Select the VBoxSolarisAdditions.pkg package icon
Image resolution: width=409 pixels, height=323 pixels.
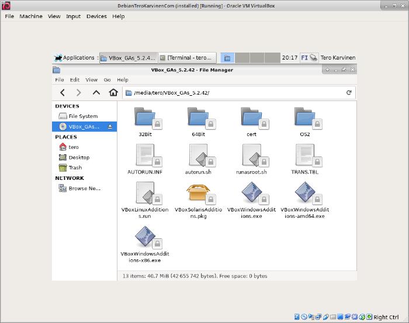(x=199, y=193)
